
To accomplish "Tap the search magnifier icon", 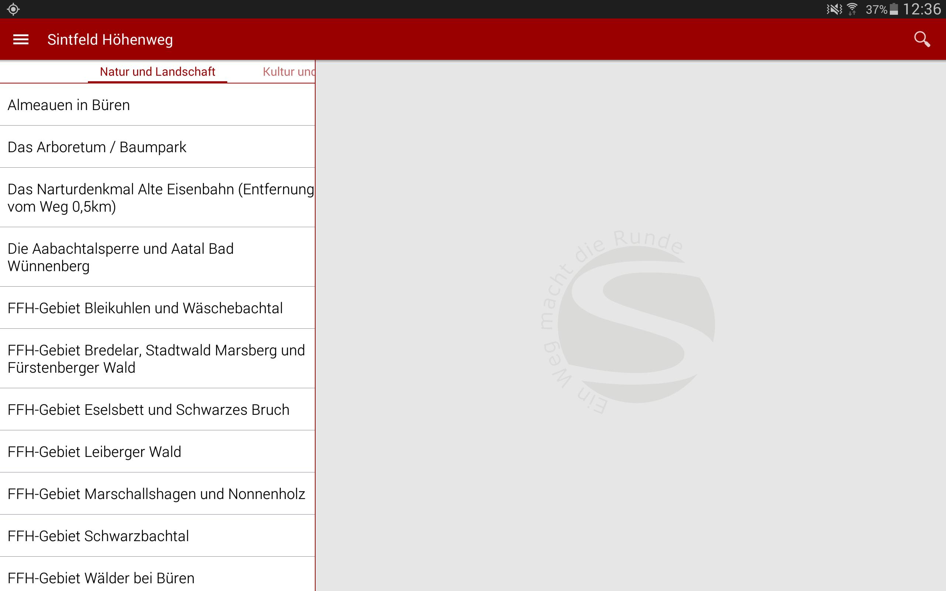I will pos(922,39).
